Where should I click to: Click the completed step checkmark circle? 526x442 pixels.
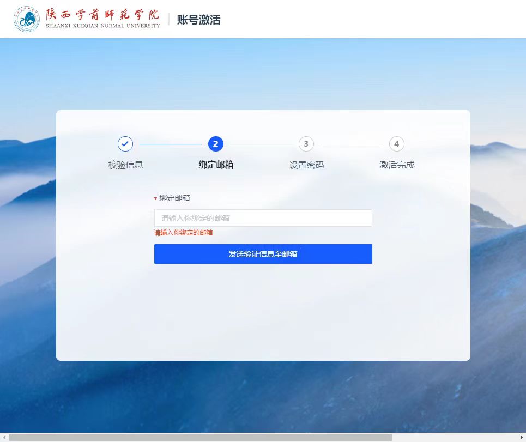125,144
